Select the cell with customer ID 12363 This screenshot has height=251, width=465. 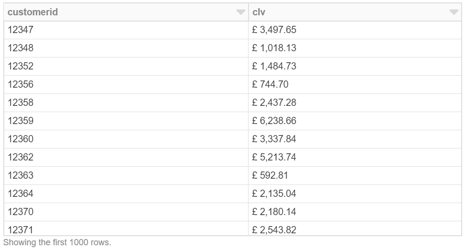click(21, 175)
